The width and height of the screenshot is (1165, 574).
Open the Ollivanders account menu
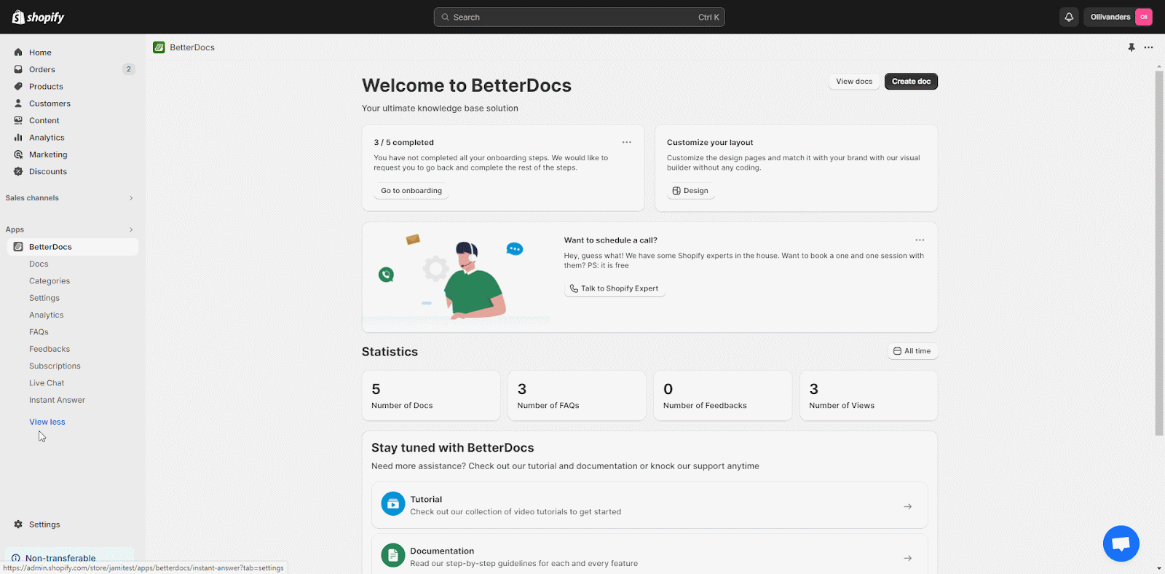(x=1120, y=17)
